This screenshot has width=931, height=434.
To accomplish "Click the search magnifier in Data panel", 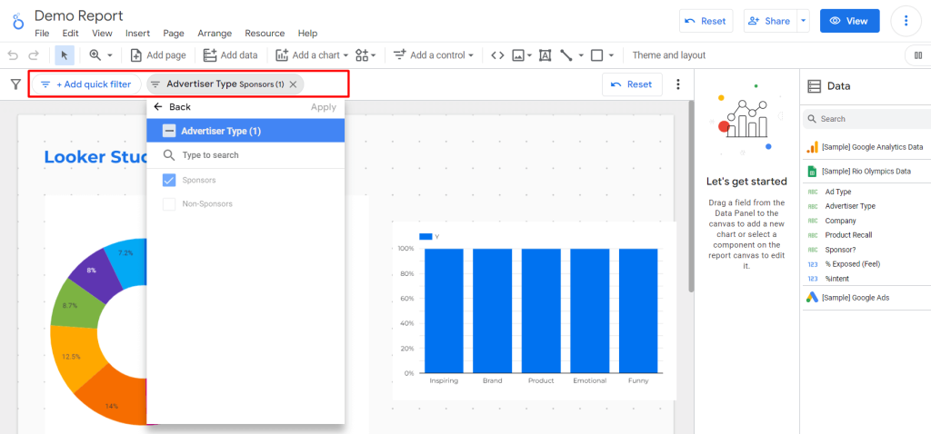I will [812, 119].
